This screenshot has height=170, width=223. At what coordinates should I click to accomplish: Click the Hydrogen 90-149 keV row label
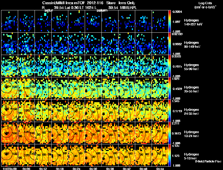(192, 45)
